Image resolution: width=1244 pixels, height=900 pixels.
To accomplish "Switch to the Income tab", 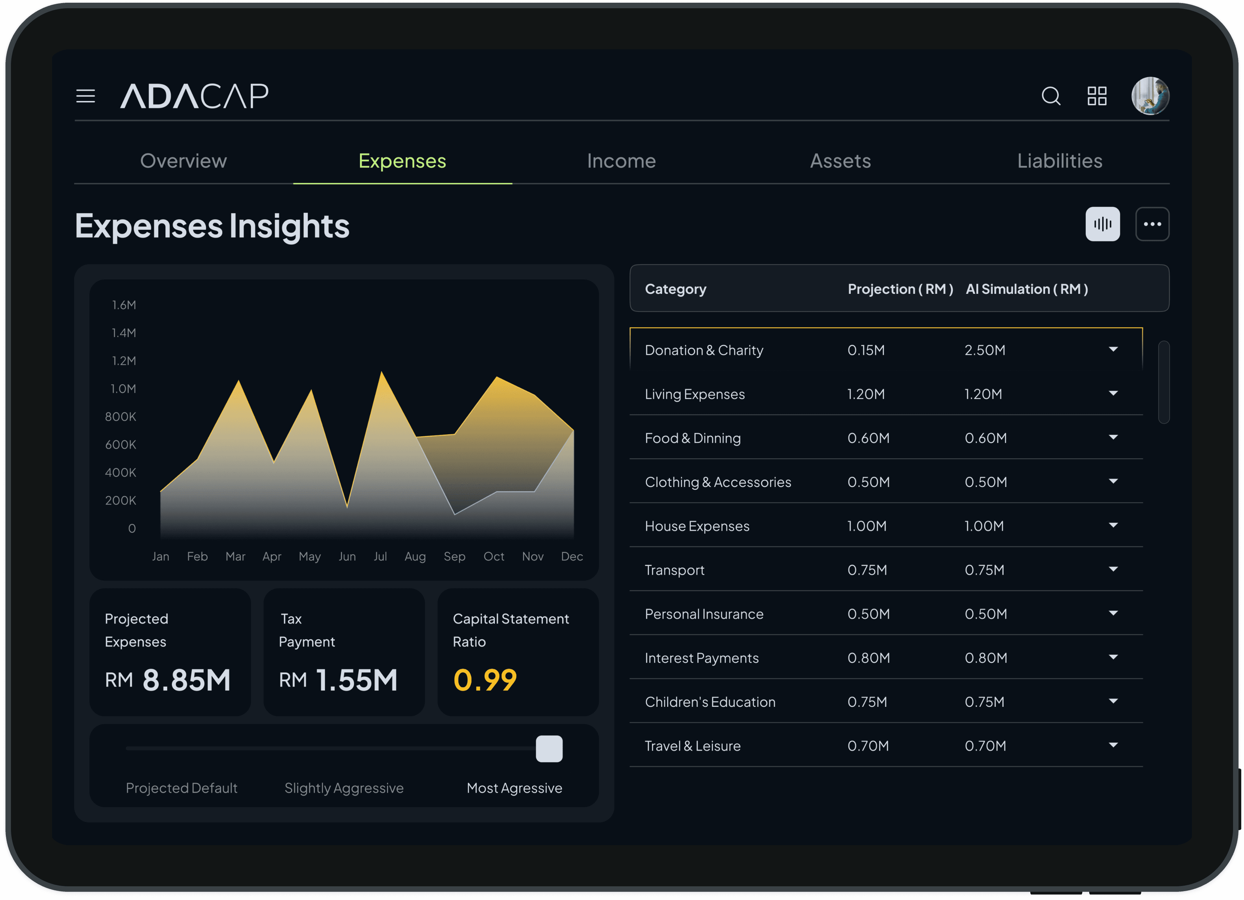I will tap(621, 161).
